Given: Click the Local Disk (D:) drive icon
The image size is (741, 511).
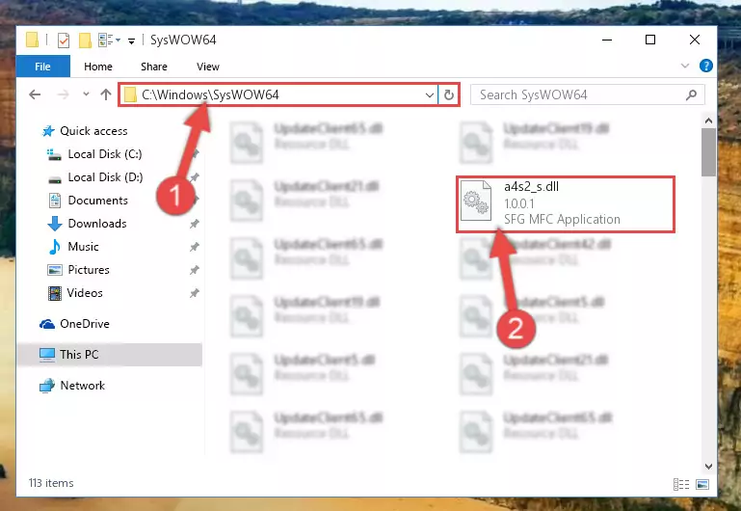Looking at the screenshot, I should (x=55, y=179).
